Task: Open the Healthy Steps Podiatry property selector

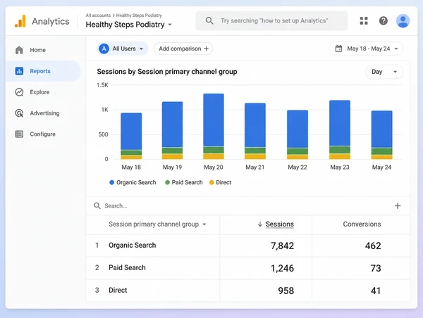Action: pyautogui.click(x=129, y=25)
